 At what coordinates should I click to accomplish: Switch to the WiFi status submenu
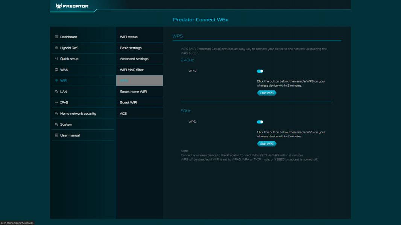click(129, 36)
